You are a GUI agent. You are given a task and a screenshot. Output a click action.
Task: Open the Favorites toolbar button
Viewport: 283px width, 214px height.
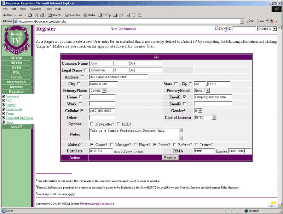point(71,15)
